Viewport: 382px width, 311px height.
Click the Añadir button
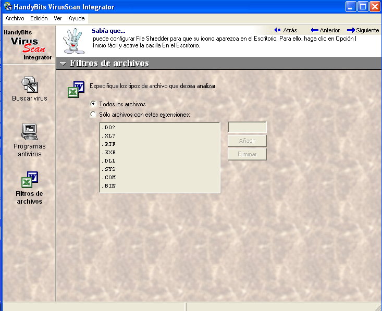(247, 141)
